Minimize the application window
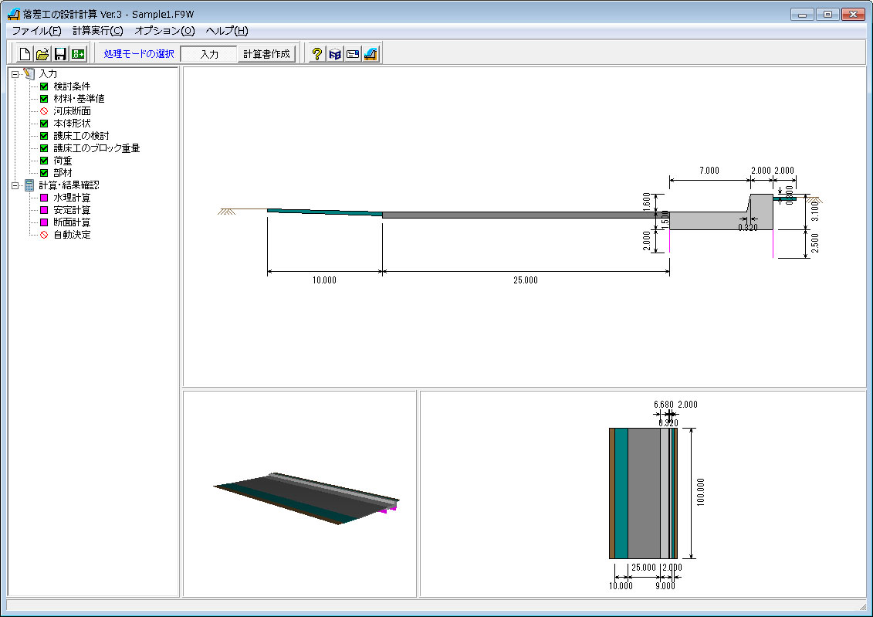Viewport: 873px width, 617px height. 802,15
